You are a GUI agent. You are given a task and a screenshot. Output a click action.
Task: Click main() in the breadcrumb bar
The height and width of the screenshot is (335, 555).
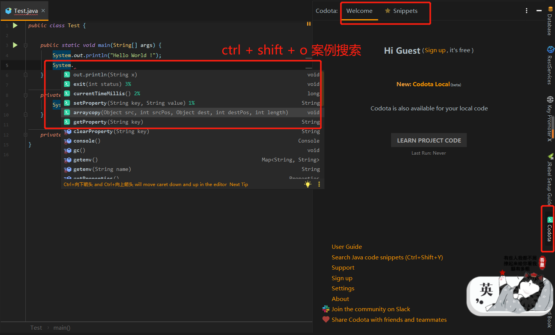point(62,328)
